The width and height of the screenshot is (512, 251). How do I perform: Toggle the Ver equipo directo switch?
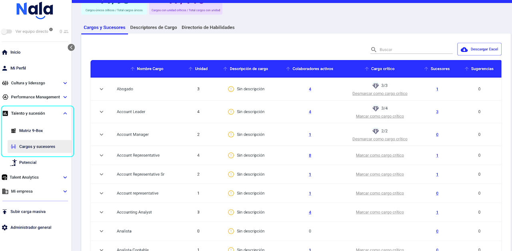pos(7,32)
